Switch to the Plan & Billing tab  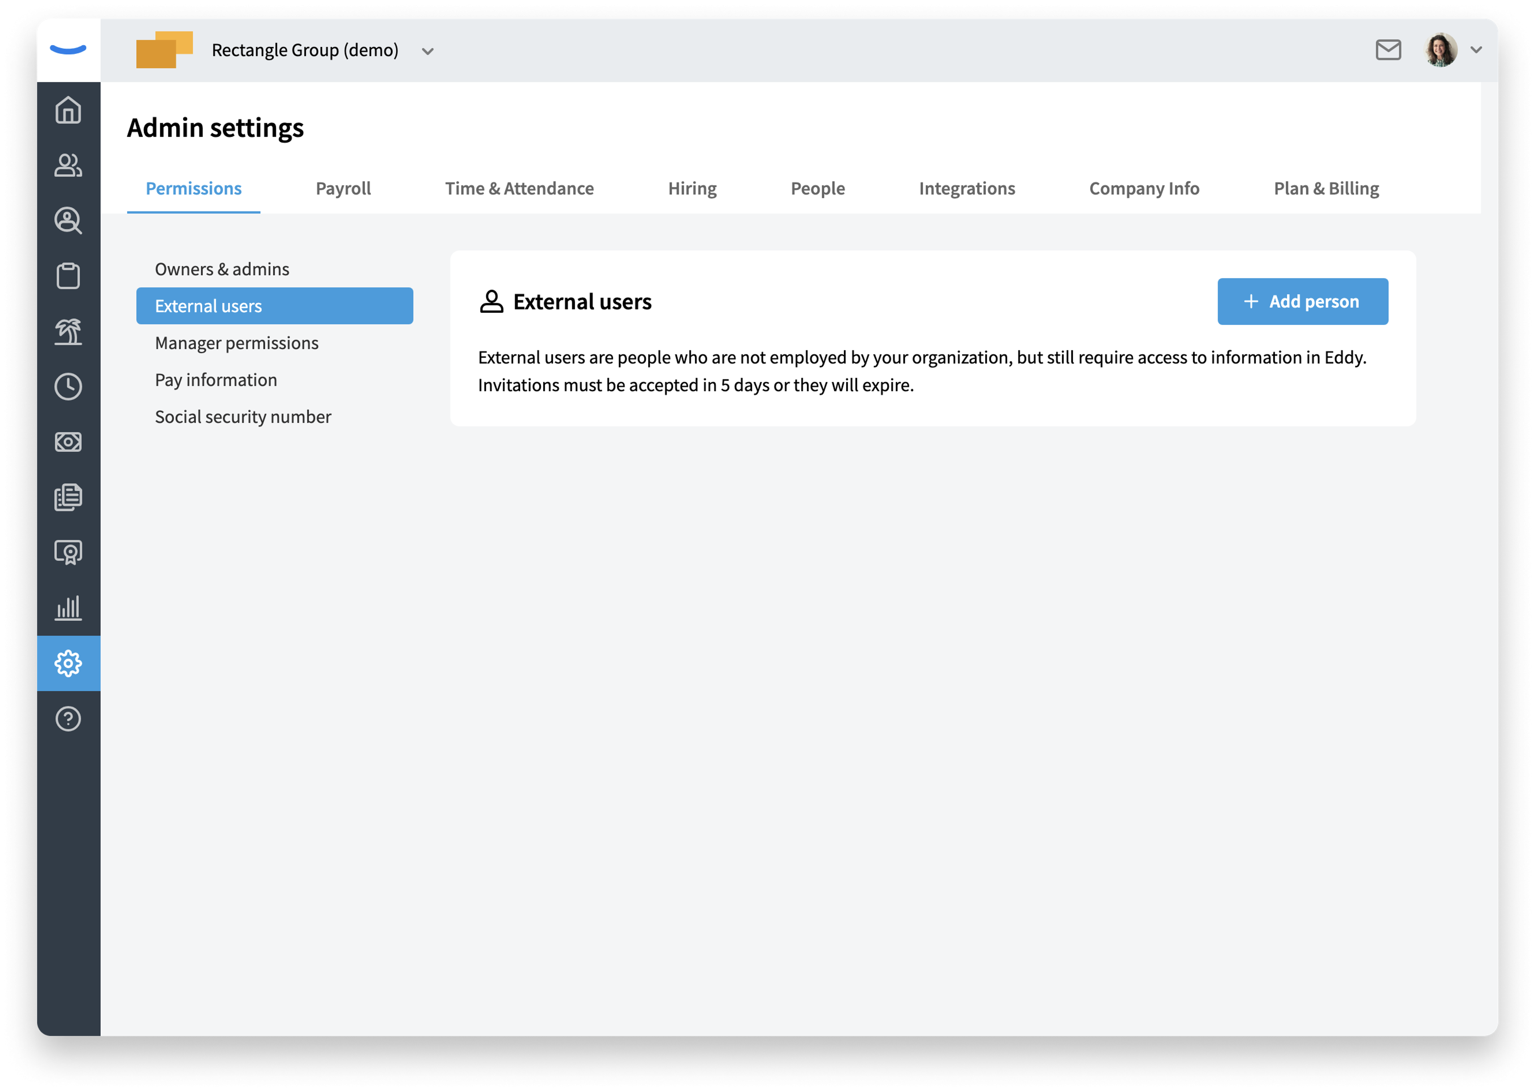pyautogui.click(x=1327, y=188)
